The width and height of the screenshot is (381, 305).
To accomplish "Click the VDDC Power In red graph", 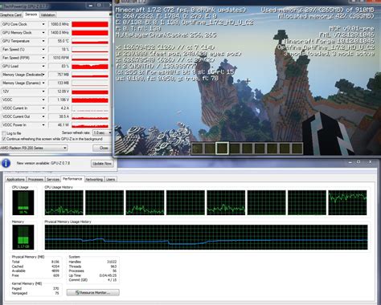I will click(90, 125).
